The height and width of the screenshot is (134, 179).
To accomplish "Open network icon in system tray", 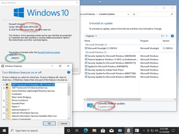I will pyautogui.click(x=152, y=130).
